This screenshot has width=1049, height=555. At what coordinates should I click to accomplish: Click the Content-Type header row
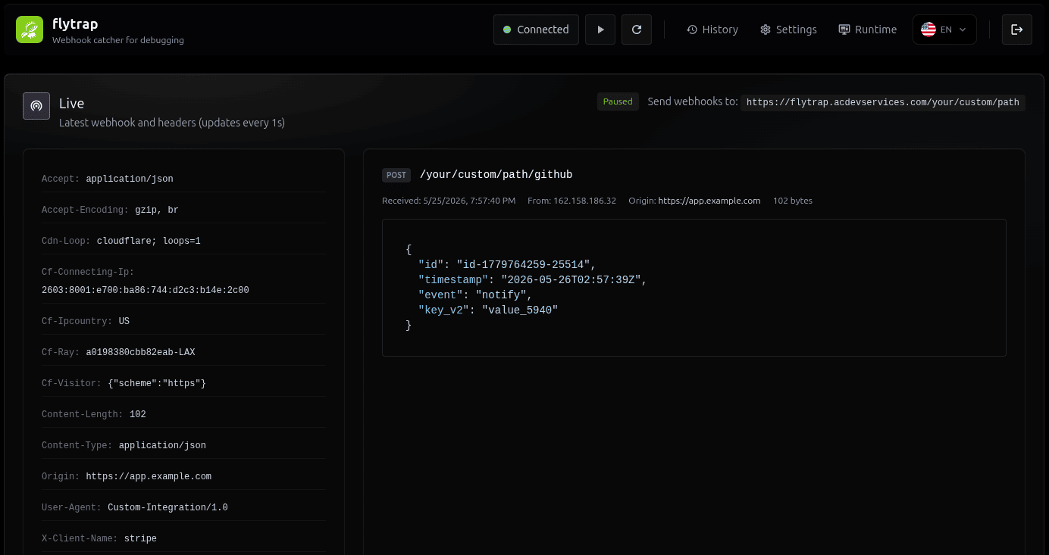(x=183, y=445)
